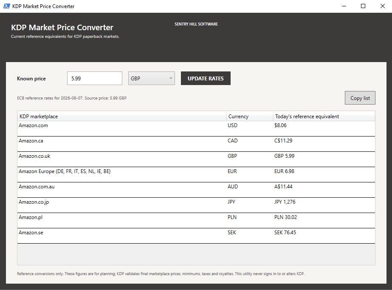Click the Currency column header
The height and width of the screenshot is (290, 392).
point(249,117)
